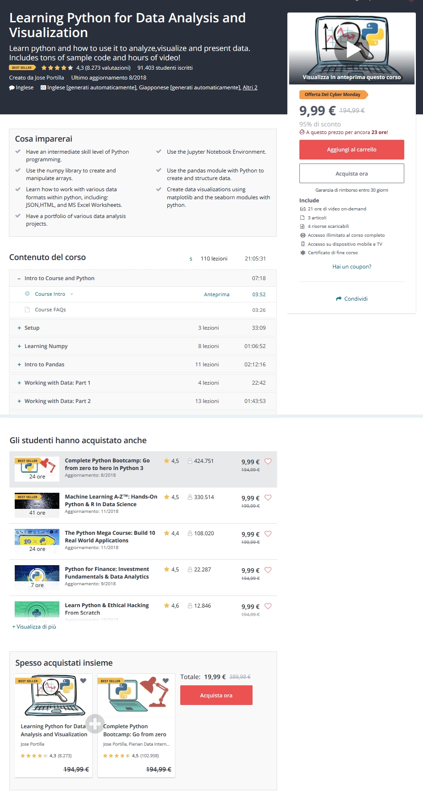The height and width of the screenshot is (793, 423).
Task: Wishlist heart for Python for Finance
Action: [268, 570]
